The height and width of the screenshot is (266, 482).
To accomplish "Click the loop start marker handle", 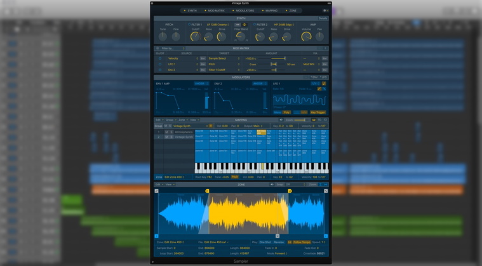I will pyautogui.click(x=207, y=191).
